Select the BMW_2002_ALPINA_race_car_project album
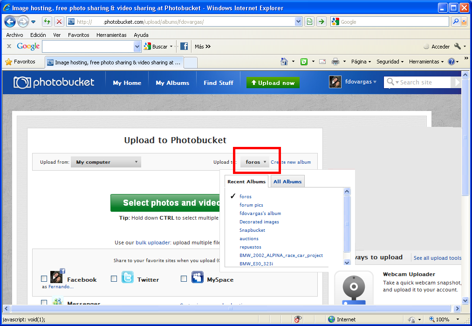The width and height of the screenshot is (472, 326). [281, 256]
